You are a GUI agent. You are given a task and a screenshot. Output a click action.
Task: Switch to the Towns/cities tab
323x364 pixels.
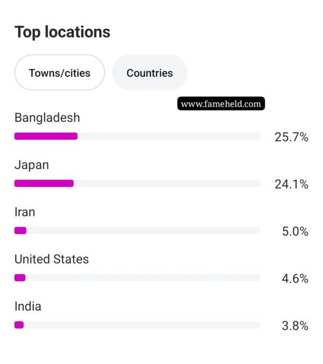click(x=60, y=73)
